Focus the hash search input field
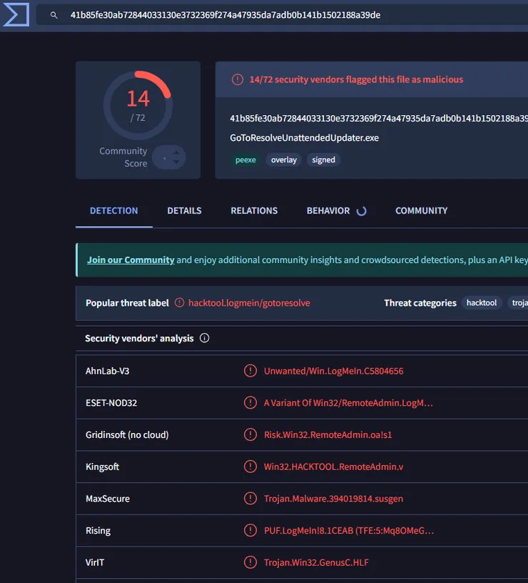The height and width of the screenshot is (583, 528). coord(282,15)
